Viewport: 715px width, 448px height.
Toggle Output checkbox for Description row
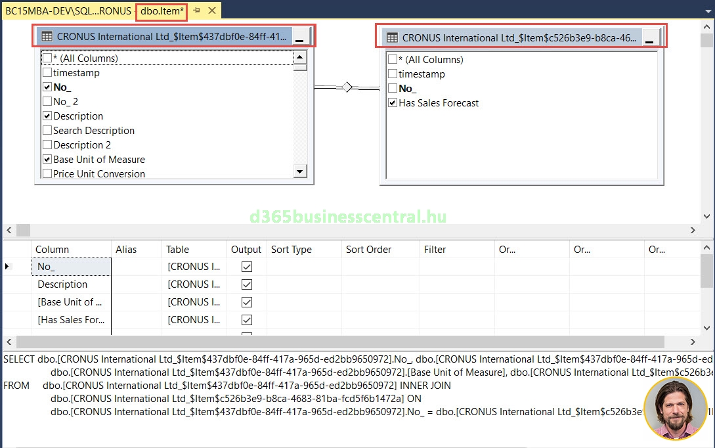point(247,284)
